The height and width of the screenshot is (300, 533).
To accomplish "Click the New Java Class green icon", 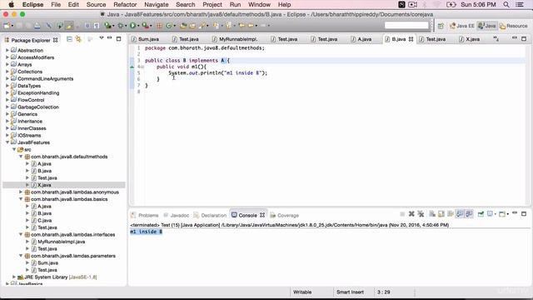I will click(168, 26).
